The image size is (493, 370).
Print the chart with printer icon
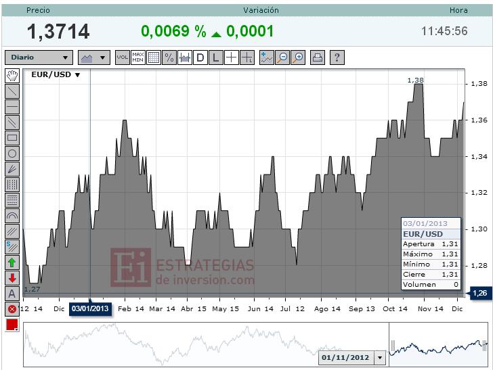click(318, 57)
